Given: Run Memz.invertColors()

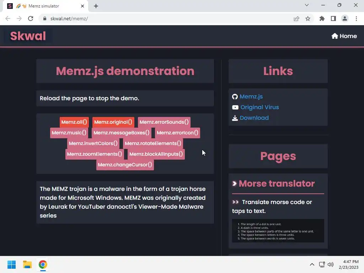Looking at the screenshot, I should (93, 144).
